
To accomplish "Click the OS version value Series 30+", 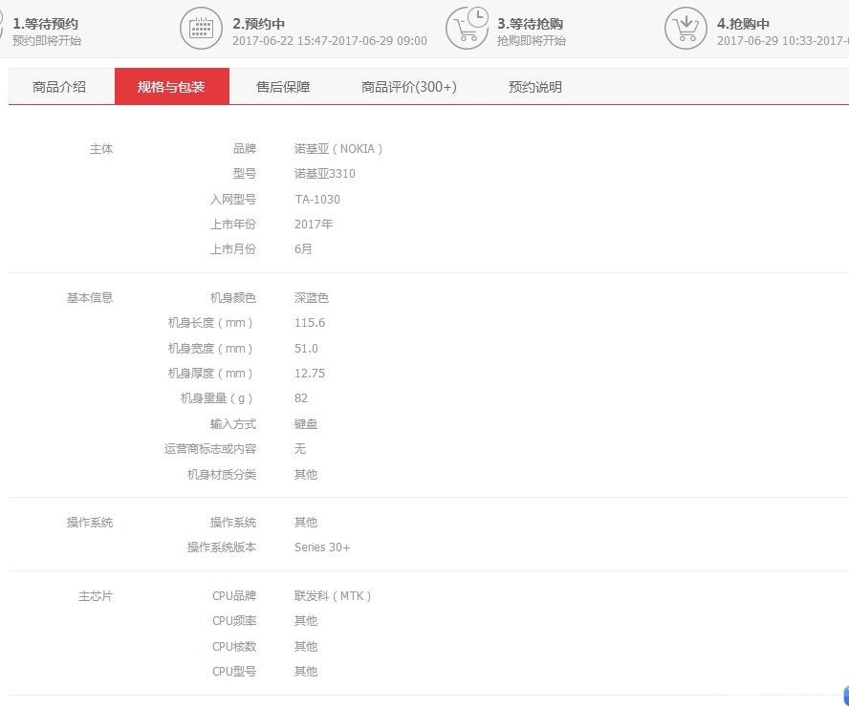I will (322, 547).
